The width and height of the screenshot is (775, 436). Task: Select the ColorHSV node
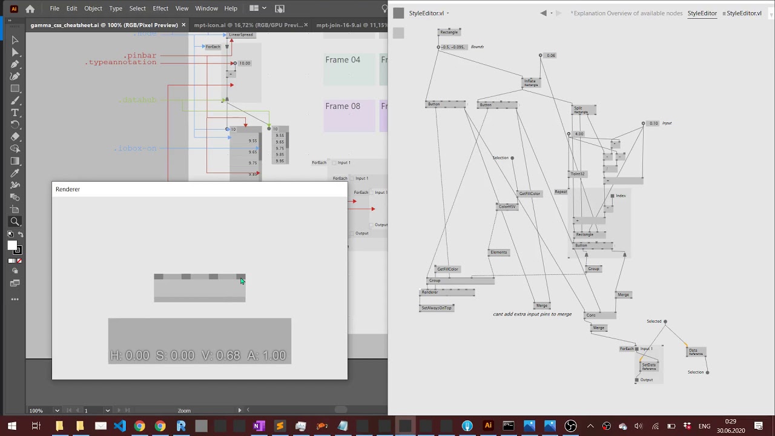click(x=507, y=206)
